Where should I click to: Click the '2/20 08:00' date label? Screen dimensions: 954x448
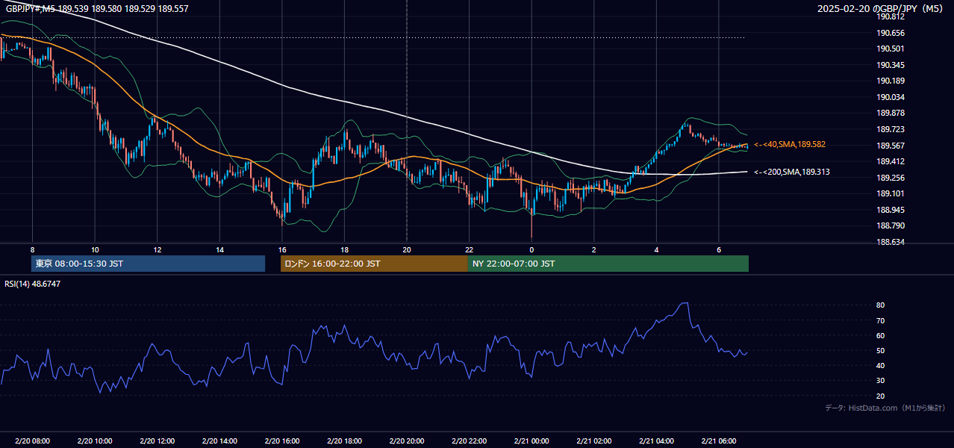click(32, 441)
